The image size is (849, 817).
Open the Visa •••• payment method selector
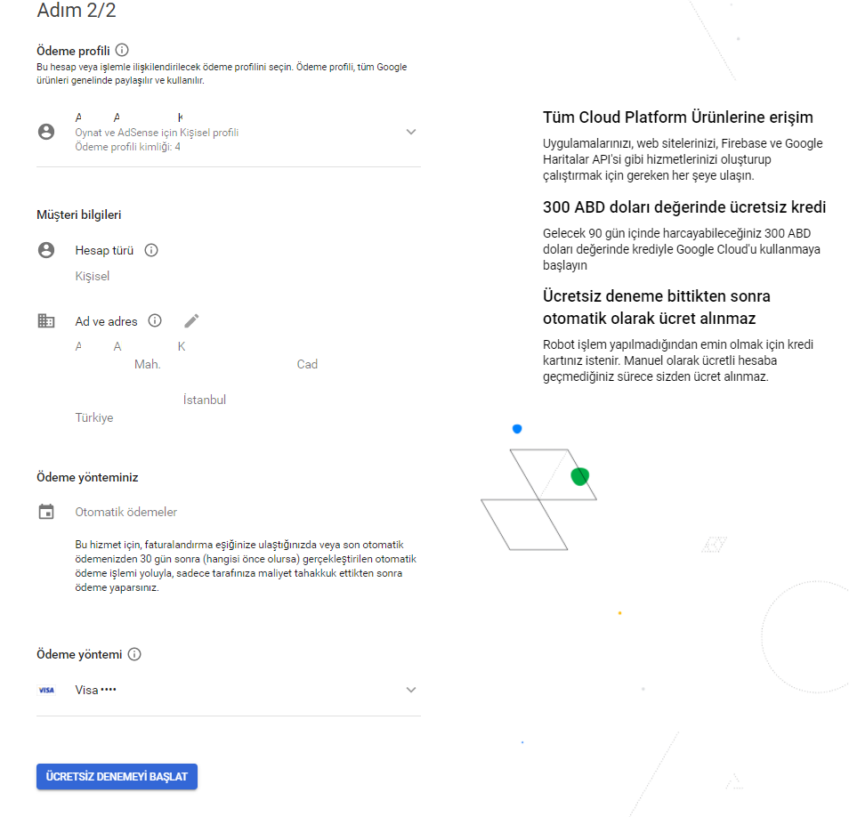pos(229,690)
